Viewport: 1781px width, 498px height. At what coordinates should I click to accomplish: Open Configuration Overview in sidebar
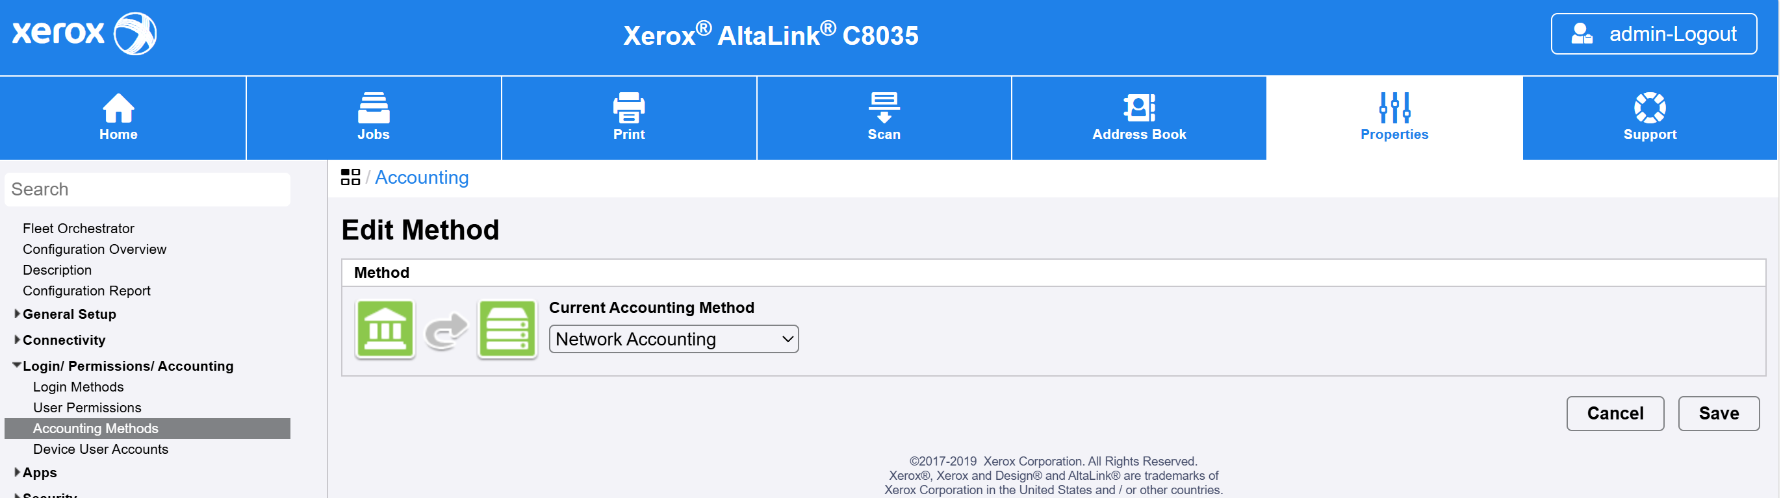pyautogui.click(x=95, y=249)
